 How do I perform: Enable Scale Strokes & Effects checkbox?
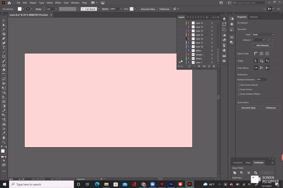239,94
